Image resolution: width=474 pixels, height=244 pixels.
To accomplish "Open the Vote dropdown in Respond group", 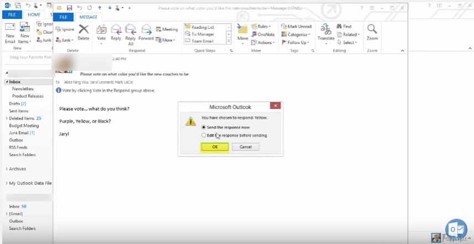I will [101, 34].
